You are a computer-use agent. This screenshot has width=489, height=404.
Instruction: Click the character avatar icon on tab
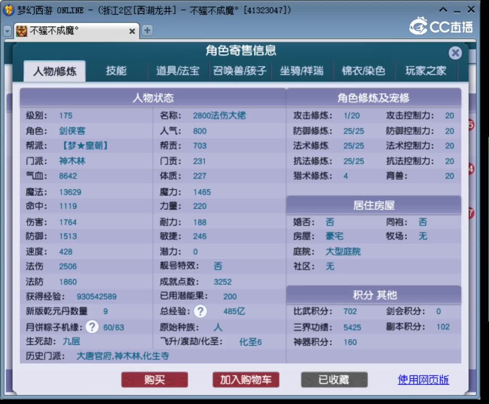coord(22,31)
